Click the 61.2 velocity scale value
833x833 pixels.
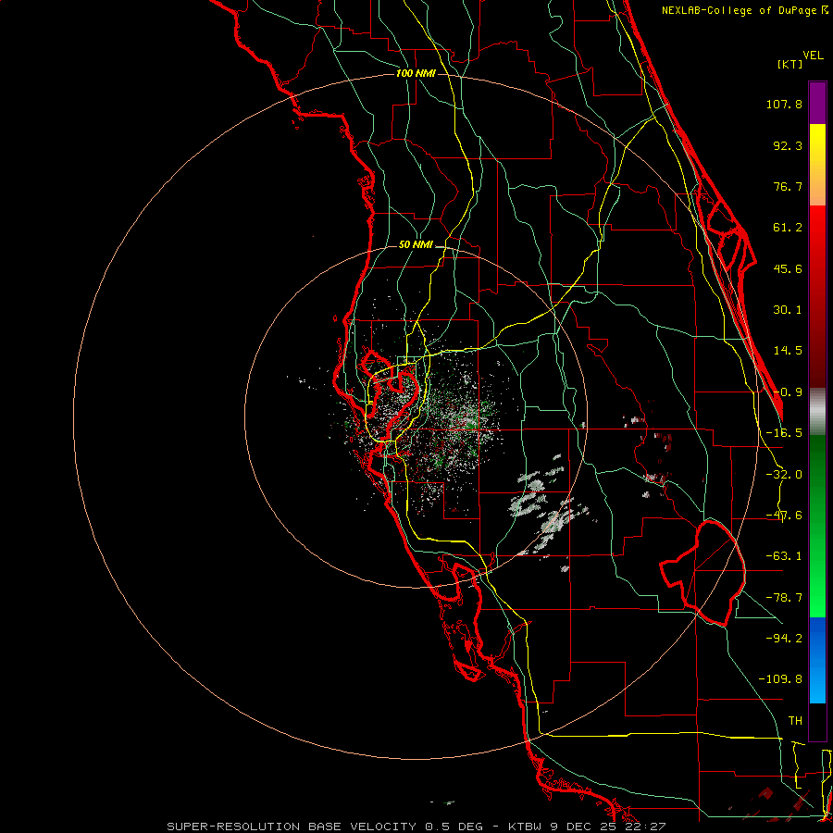788,228
